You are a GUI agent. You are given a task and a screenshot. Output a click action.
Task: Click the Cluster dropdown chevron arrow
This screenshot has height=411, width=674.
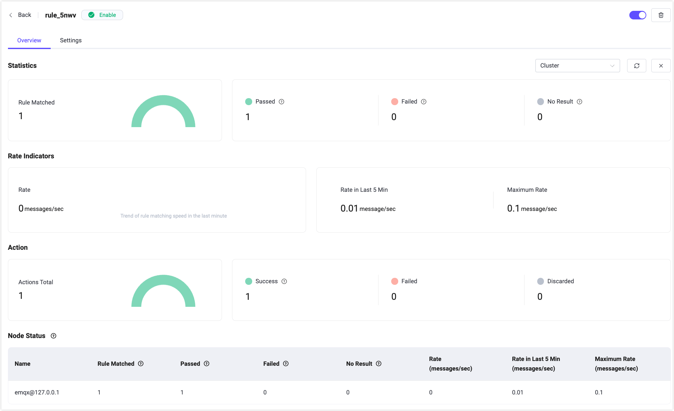(x=612, y=66)
